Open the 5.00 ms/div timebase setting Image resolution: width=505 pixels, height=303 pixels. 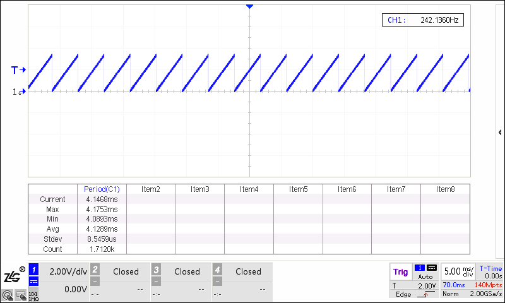point(458,271)
